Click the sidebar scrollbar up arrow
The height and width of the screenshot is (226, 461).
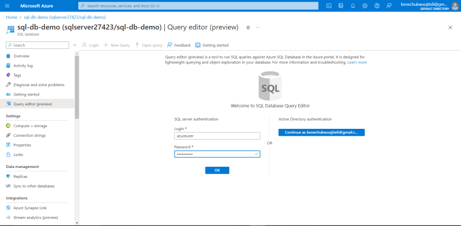point(77,53)
